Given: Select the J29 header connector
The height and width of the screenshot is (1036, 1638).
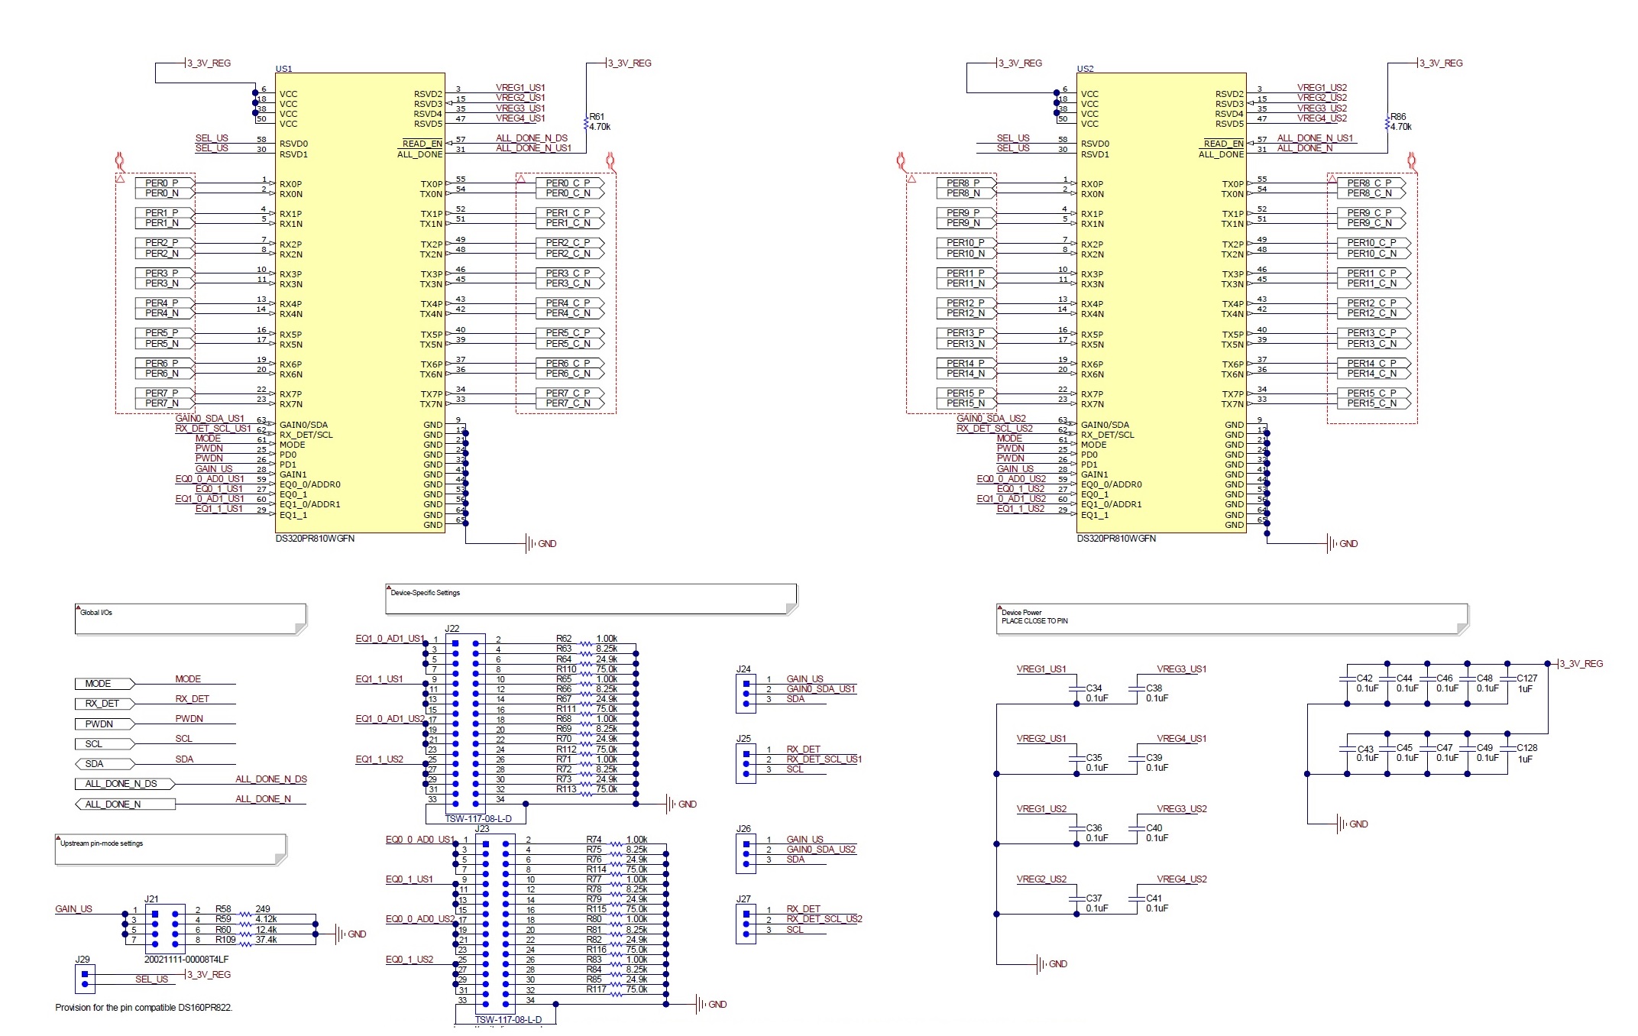Looking at the screenshot, I should point(85,979).
